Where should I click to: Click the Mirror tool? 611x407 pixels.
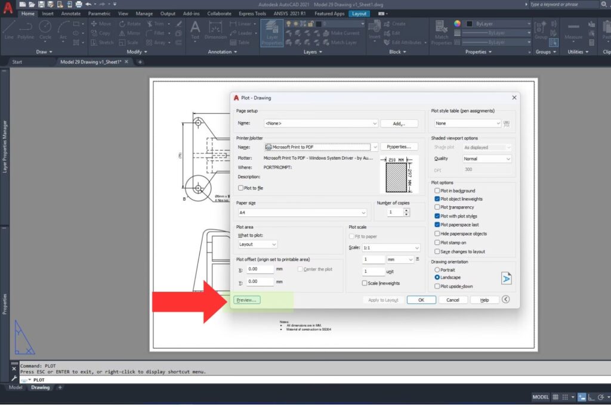coord(129,33)
